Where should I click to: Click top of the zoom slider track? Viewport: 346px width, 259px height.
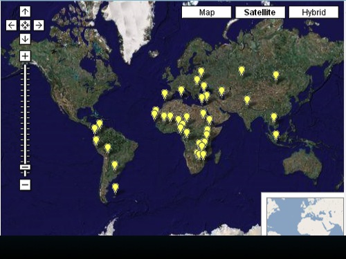click(25, 66)
